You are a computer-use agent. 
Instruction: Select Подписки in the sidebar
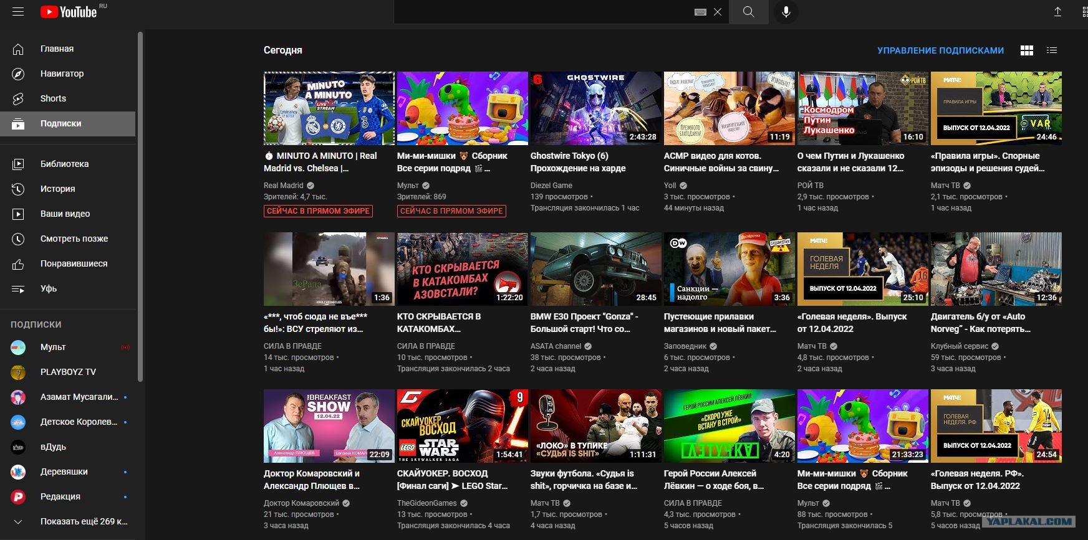pos(67,123)
